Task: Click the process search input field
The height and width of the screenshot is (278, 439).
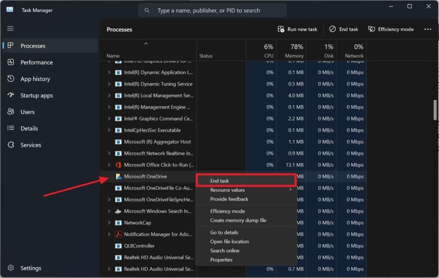Action: tap(212, 10)
